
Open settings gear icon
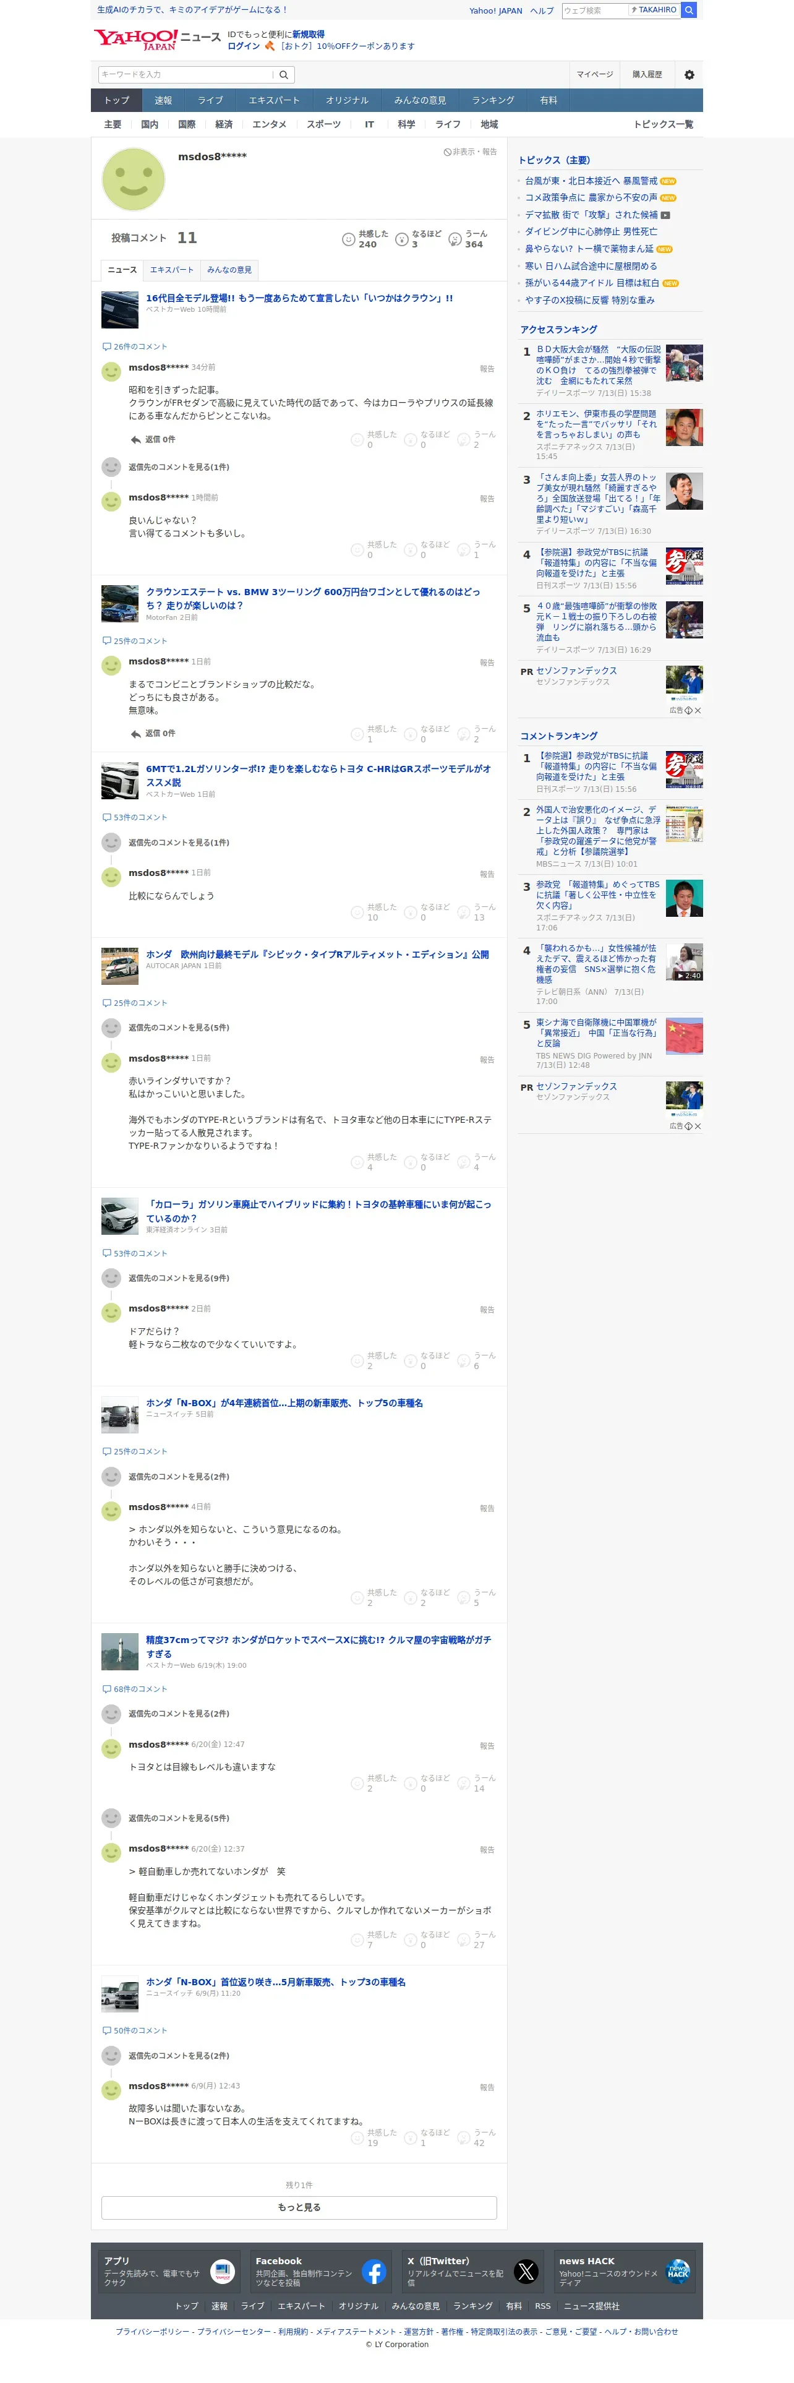(689, 75)
